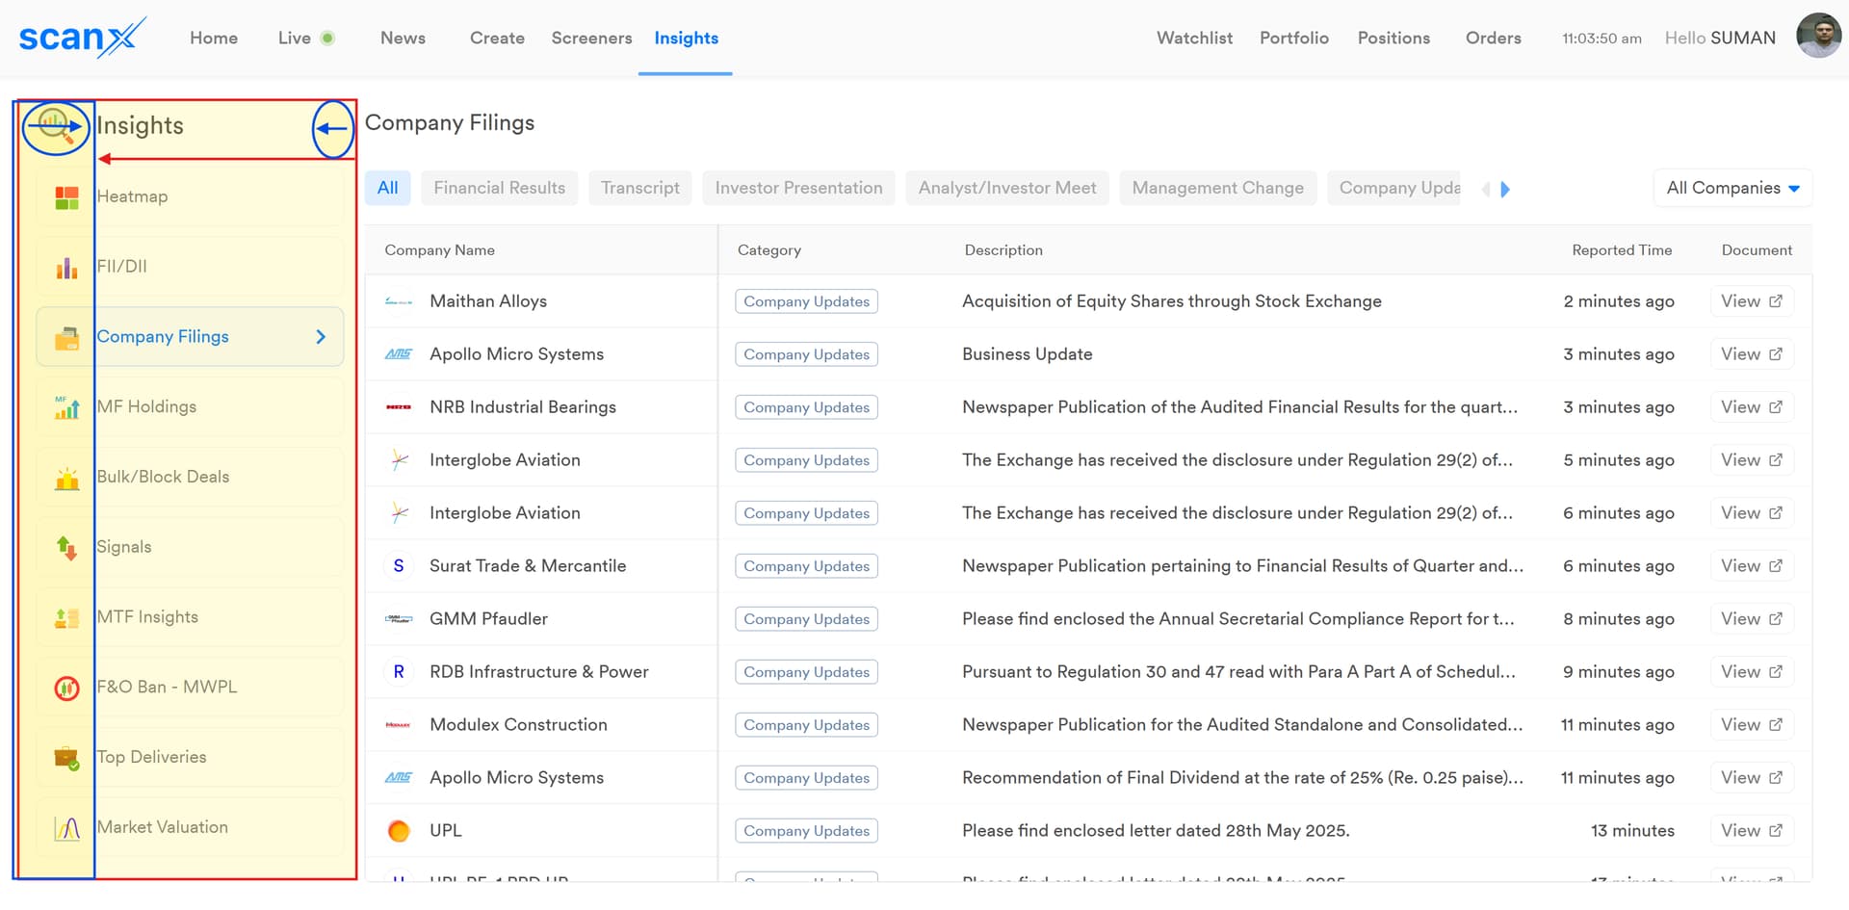Screen dimensions: 1849x910
Task: Click the NRB Industrial Bearings logo
Action: click(399, 408)
